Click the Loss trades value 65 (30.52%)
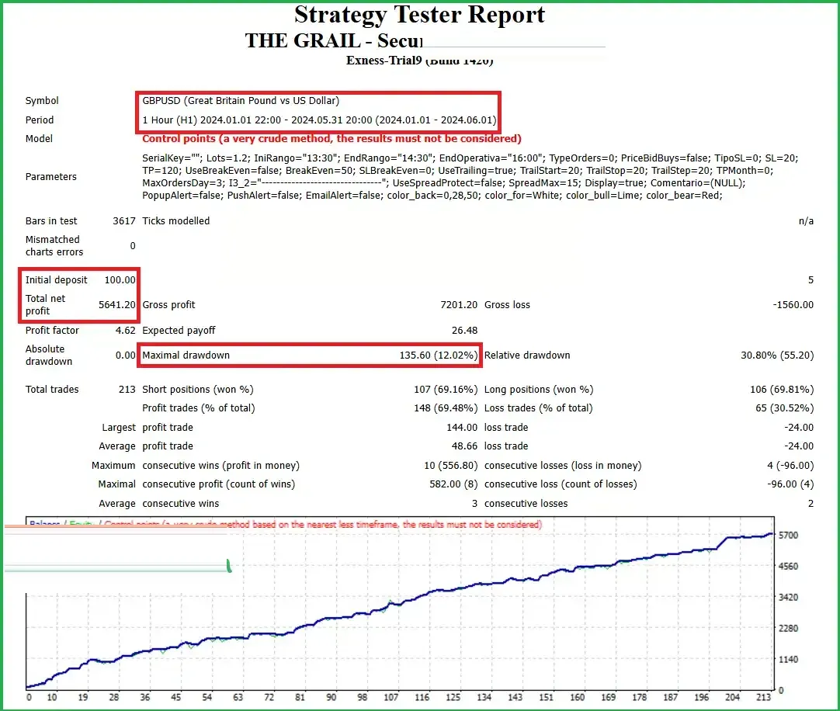 tap(784, 408)
